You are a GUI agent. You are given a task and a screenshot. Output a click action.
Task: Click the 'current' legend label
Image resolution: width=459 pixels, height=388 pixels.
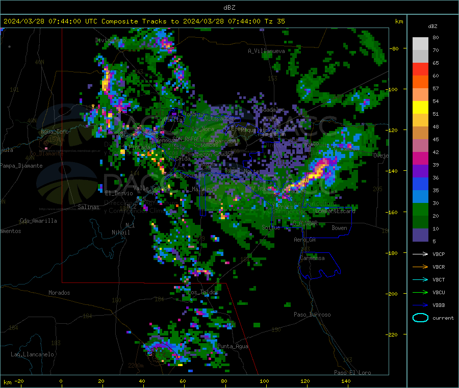point(443,318)
